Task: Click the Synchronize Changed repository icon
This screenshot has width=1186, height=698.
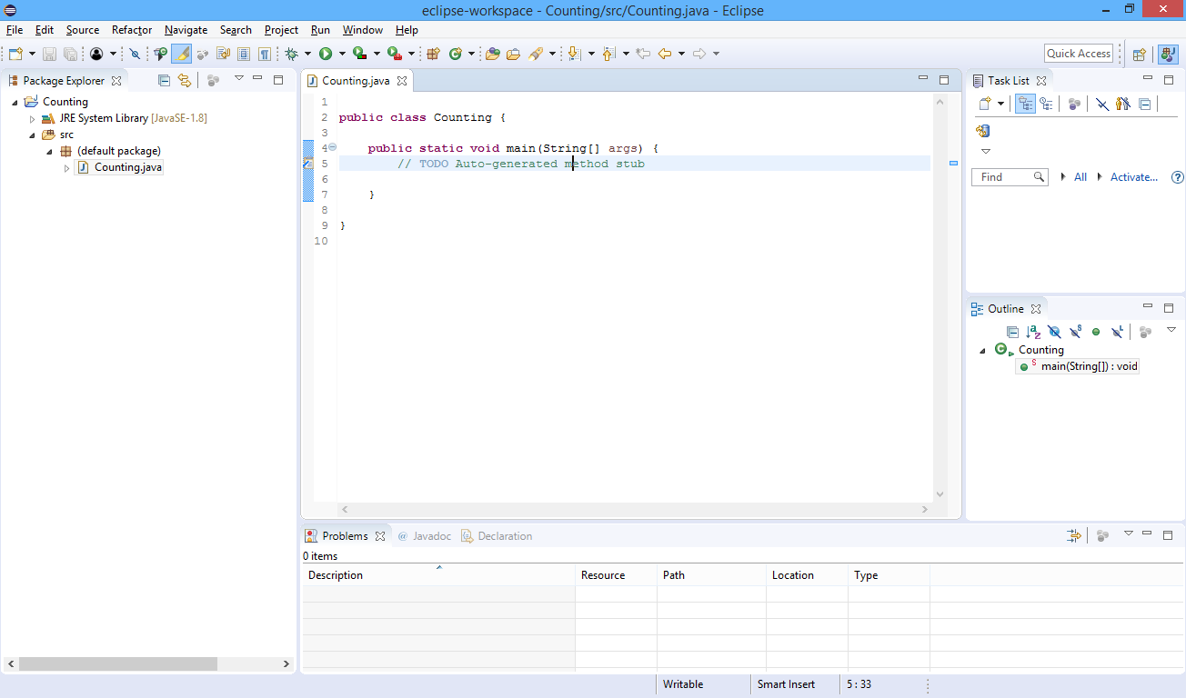Action: click(x=982, y=131)
